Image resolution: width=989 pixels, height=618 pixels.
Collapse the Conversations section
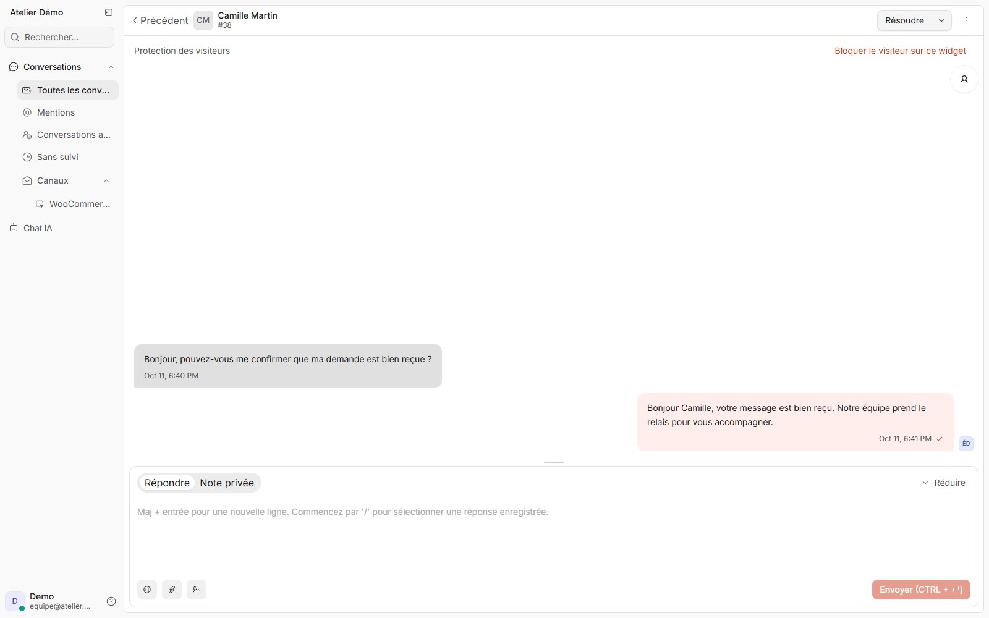click(111, 67)
